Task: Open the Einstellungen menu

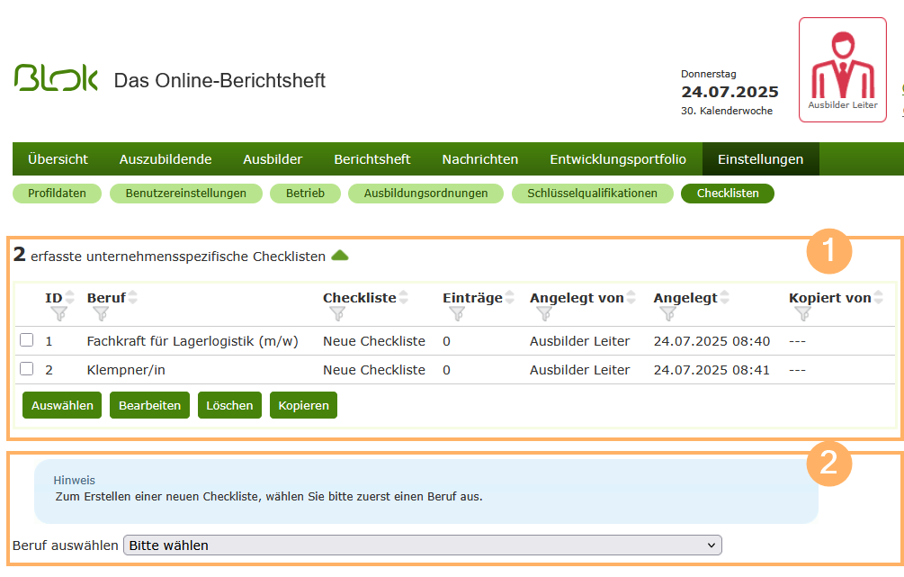Action: pyautogui.click(x=760, y=159)
